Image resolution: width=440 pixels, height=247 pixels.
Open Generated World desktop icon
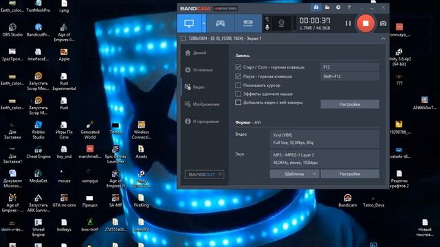click(x=90, y=130)
